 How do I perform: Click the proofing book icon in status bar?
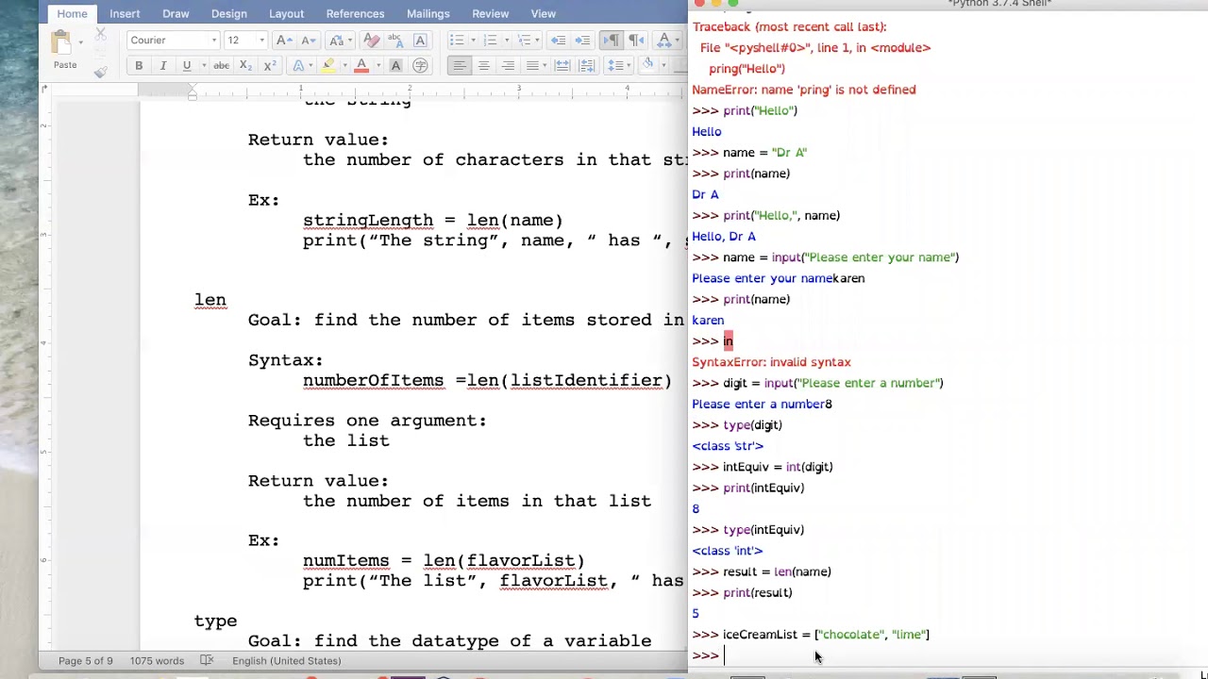[208, 660]
